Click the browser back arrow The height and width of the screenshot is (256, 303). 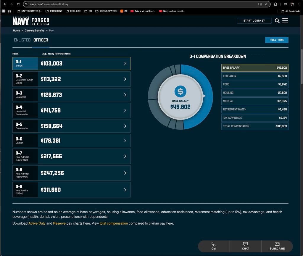[5, 4]
